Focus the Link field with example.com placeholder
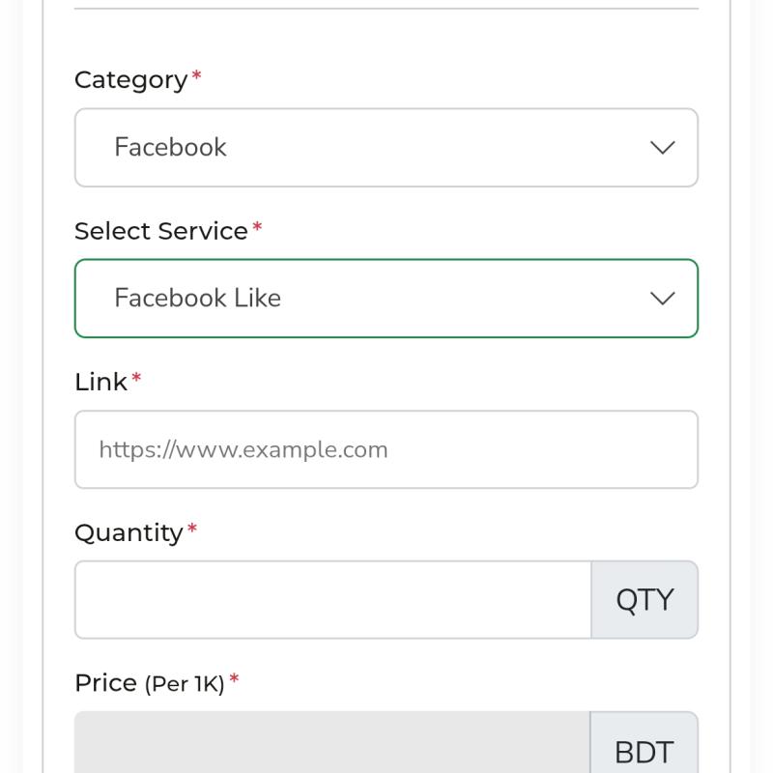The height and width of the screenshot is (773, 773). pos(386,449)
